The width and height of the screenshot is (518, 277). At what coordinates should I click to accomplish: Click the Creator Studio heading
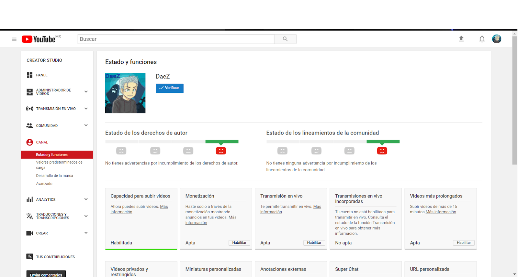(x=44, y=60)
